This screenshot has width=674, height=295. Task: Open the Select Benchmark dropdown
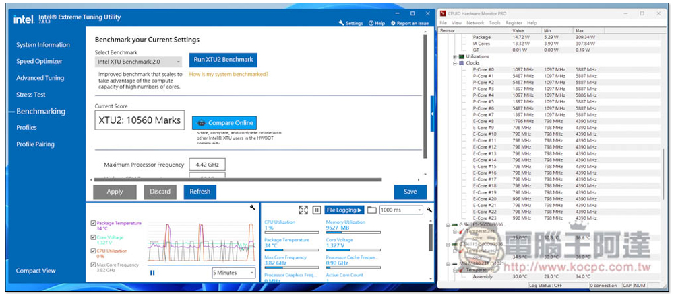[x=139, y=62]
